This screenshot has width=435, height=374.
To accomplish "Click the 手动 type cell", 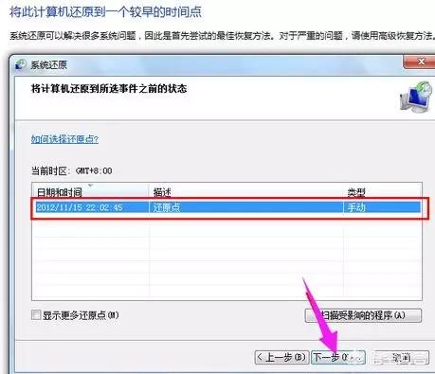I will pos(356,207).
